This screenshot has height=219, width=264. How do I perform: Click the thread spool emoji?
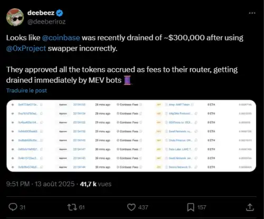click(x=128, y=80)
